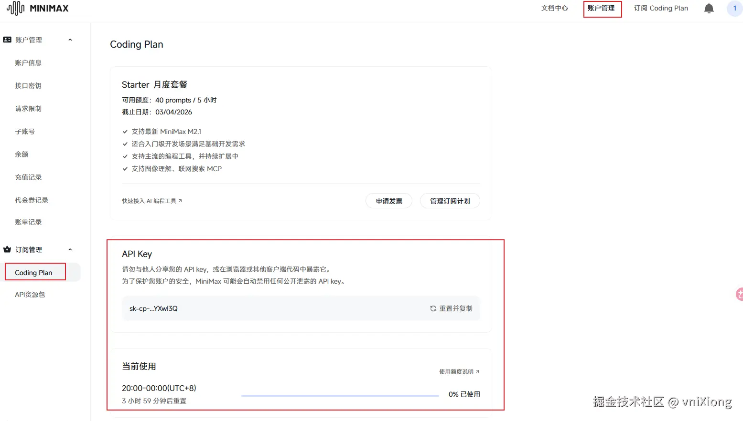Click the 20:00-00:00(UTC+8) time window
Screen dimensions: 743x421
159,388
